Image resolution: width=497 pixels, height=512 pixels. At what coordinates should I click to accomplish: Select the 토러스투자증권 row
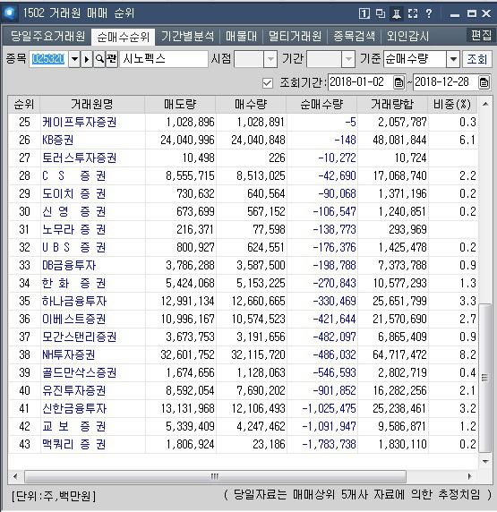coord(243,158)
